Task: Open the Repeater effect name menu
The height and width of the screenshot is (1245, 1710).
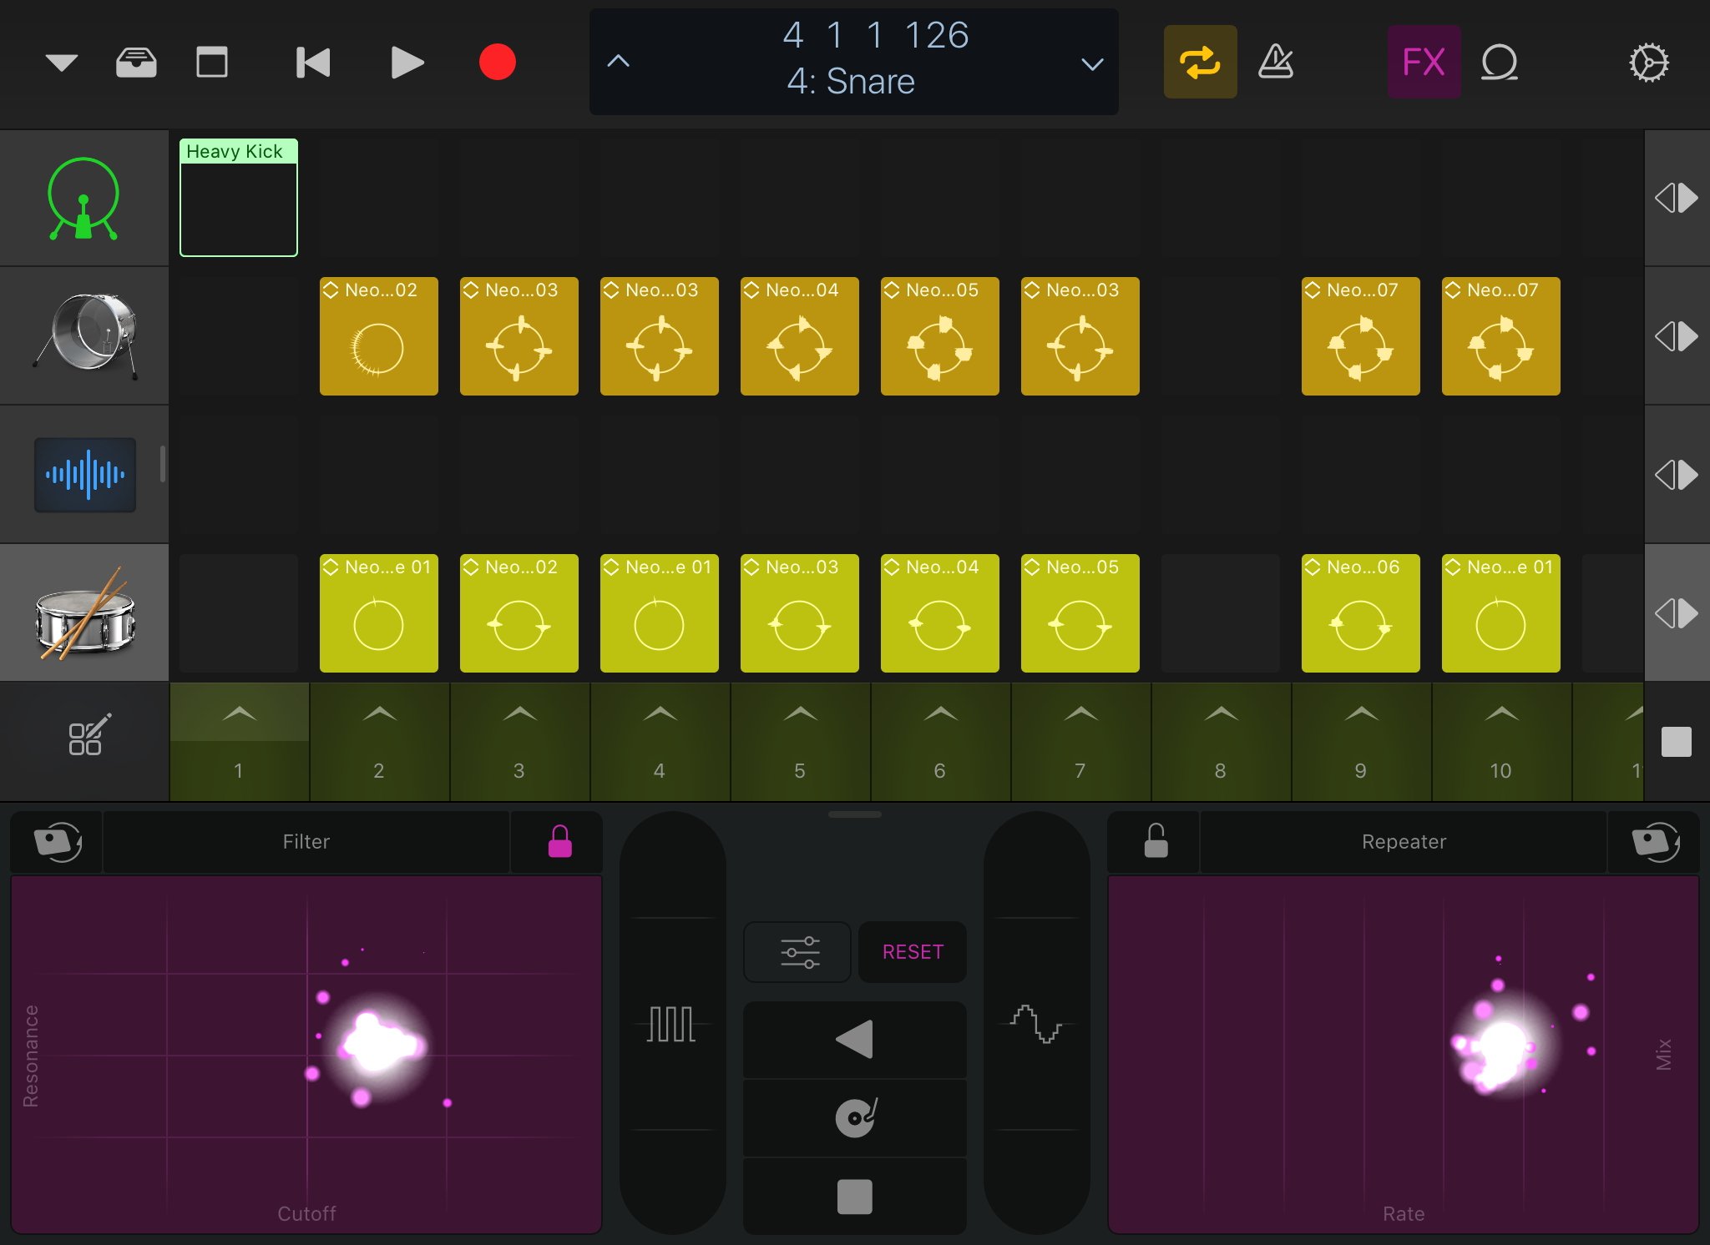Action: coord(1404,841)
